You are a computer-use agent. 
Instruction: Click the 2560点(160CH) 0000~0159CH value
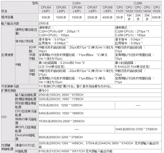tap(61, 95)
